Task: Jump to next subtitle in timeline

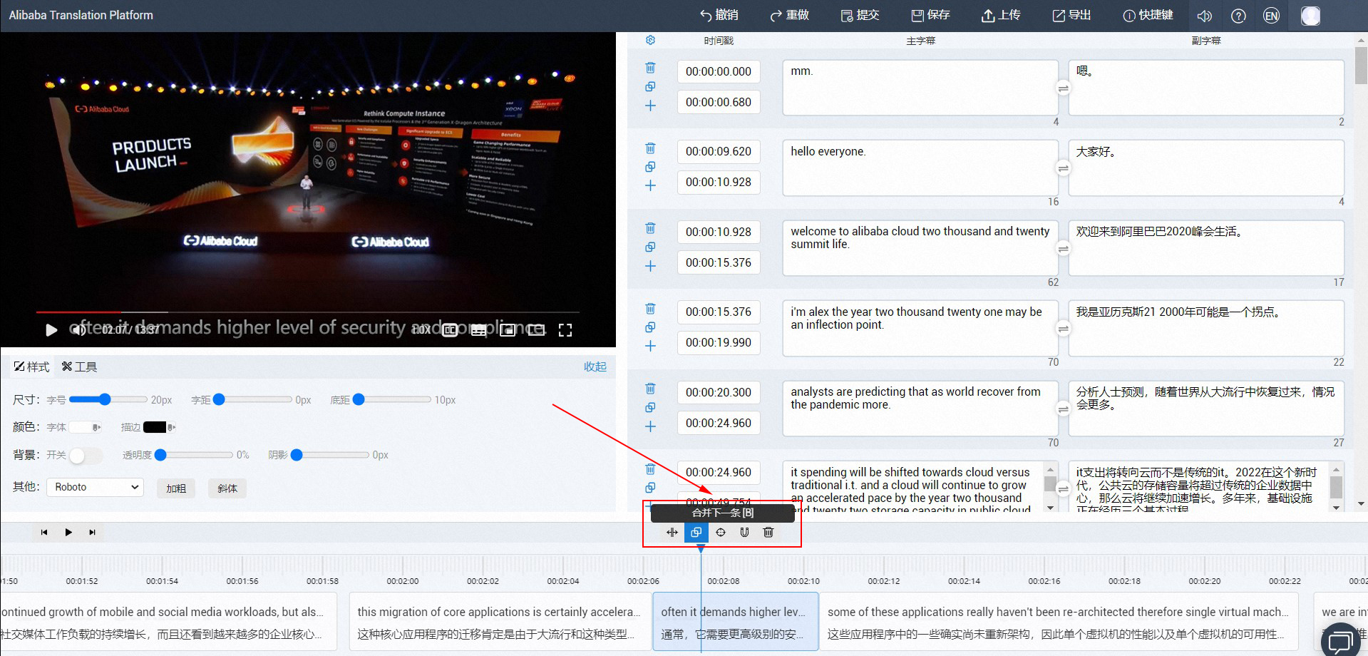Action: [92, 532]
